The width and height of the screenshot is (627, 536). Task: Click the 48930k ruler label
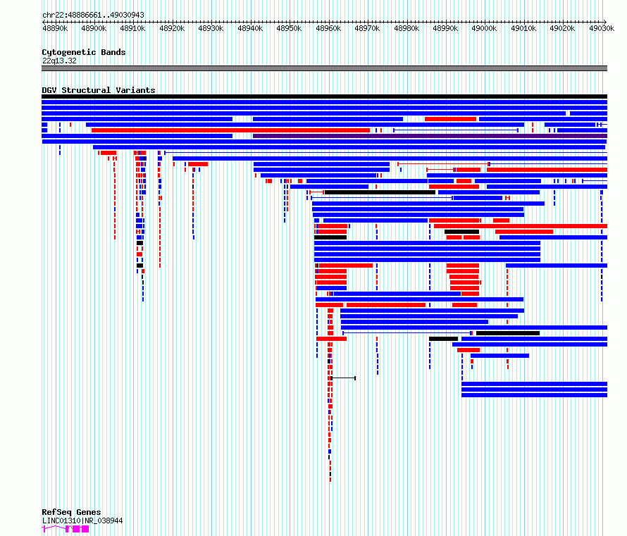point(211,28)
